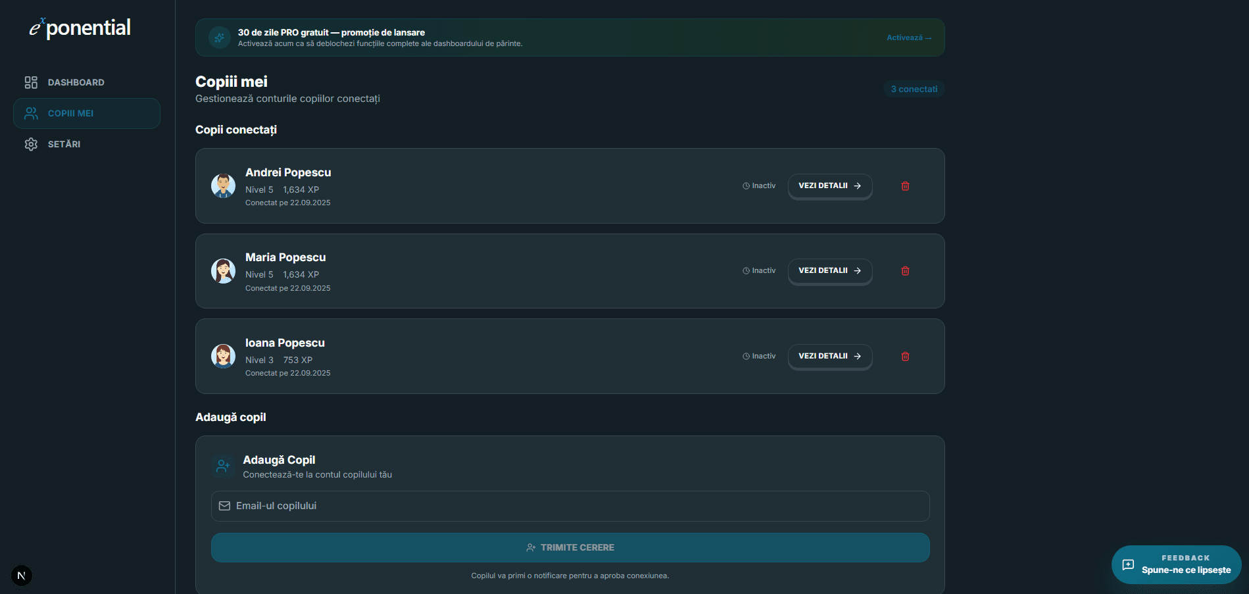Screen dimensions: 1249x594
Task: Click the Copiii Mei people icon
Action: point(31,113)
